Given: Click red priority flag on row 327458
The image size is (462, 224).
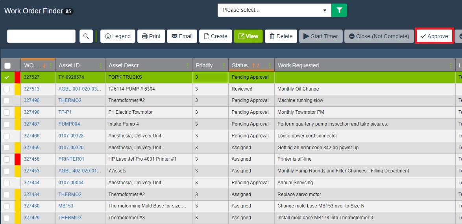Looking at the screenshot, I should [x=17, y=159].
